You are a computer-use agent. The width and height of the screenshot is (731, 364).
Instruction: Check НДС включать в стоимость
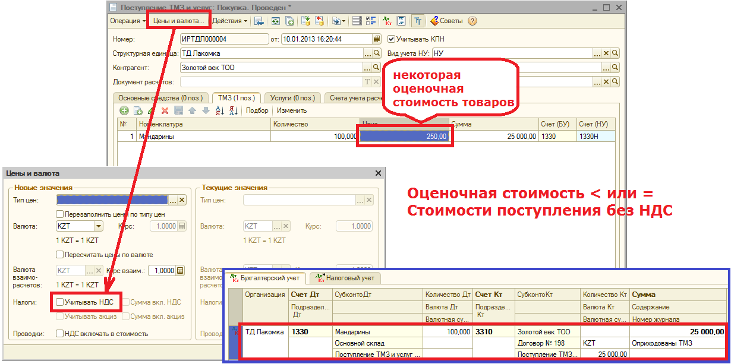[60, 334]
